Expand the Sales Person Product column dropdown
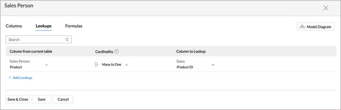This screenshot has height=110, width=341. pos(46,65)
